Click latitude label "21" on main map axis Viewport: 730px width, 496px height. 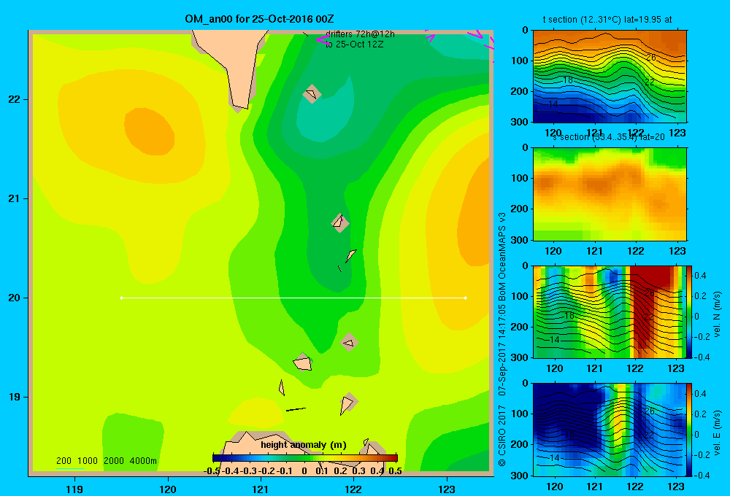(x=14, y=198)
